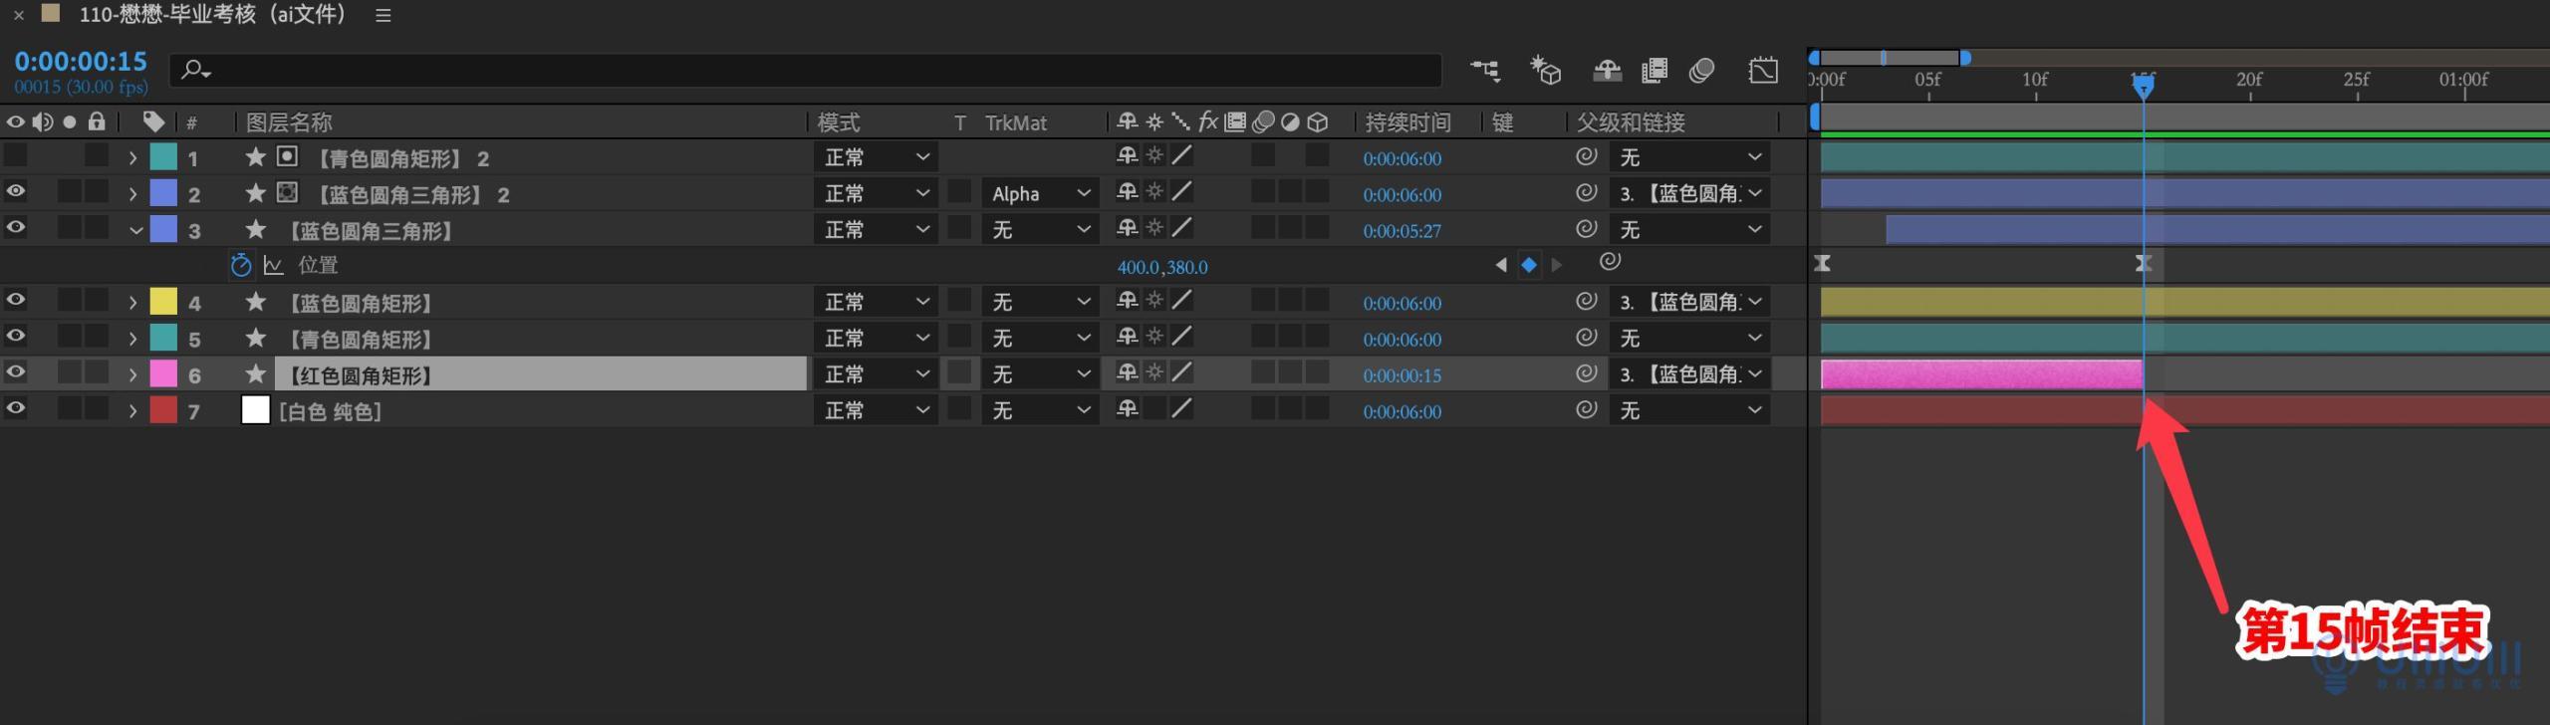This screenshot has width=2550, height=725.
Task: Toggle the Draft 3D icon
Action: 1545,70
